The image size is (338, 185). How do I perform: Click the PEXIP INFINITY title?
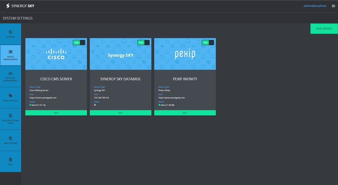(x=185, y=79)
